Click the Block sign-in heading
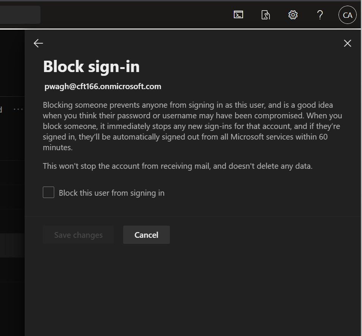362x336 pixels. tap(91, 66)
